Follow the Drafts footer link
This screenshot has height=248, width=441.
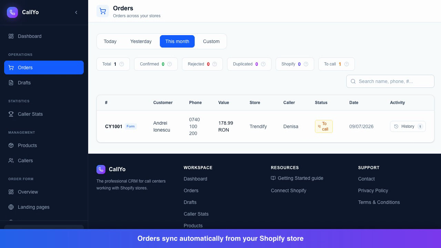click(190, 202)
